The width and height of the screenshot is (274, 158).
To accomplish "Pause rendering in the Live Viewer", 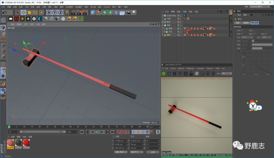I will point(175,74).
